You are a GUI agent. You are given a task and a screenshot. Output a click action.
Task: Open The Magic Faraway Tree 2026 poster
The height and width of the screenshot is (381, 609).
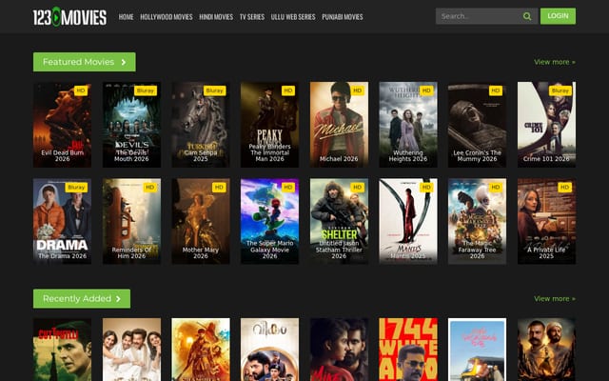pos(477,221)
